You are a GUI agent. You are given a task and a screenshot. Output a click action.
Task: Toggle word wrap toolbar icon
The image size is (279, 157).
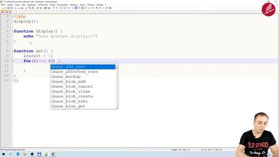[69, 8]
